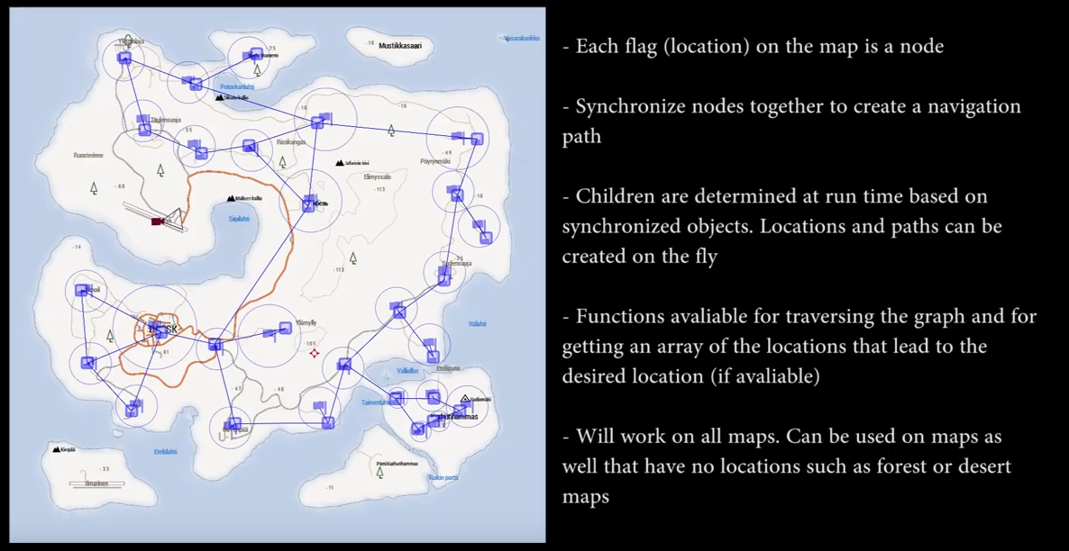
Task: Click the bullet starting 'Will work on all maps'
Action: pos(787,466)
